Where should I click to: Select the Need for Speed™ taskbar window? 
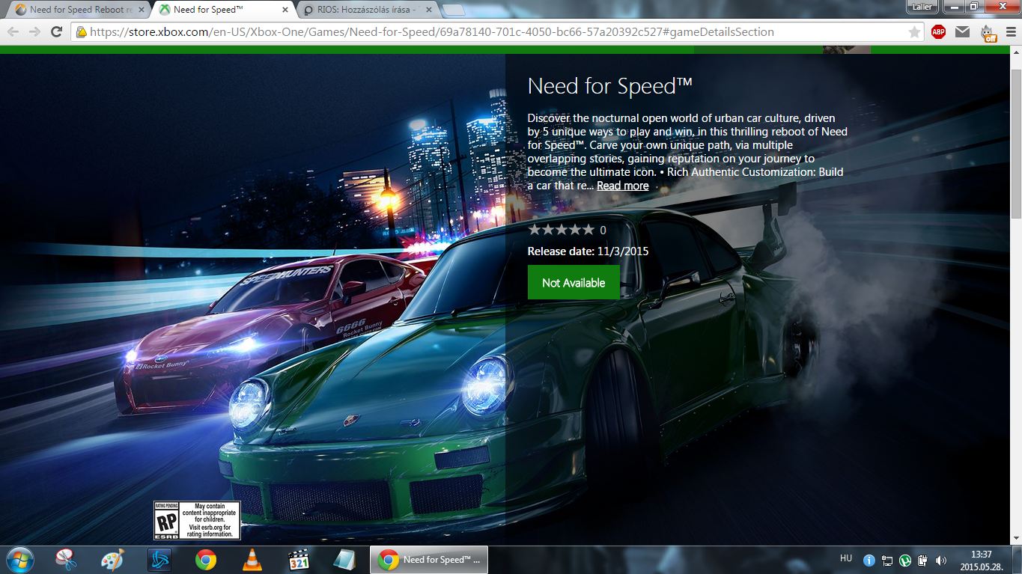pos(429,560)
